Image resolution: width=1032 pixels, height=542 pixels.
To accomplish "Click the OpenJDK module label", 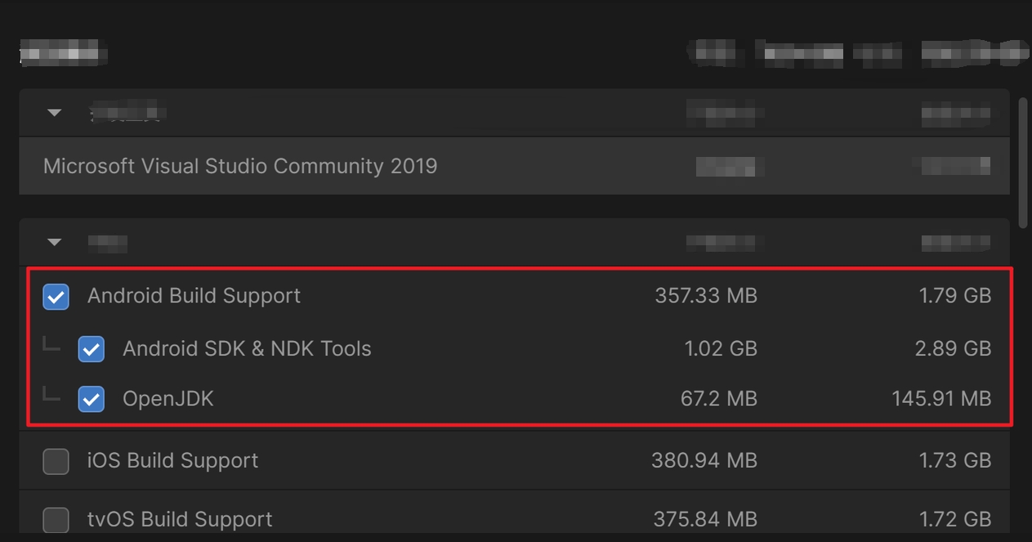I will click(x=168, y=399).
